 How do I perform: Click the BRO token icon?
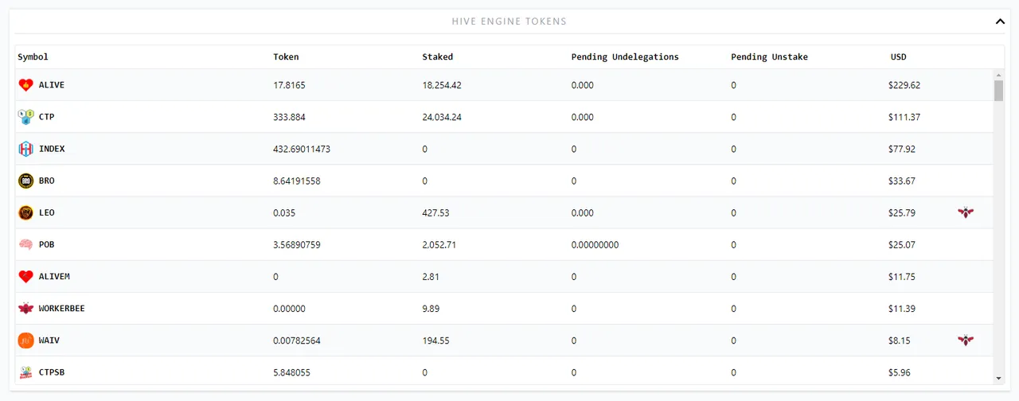click(x=25, y=181)
